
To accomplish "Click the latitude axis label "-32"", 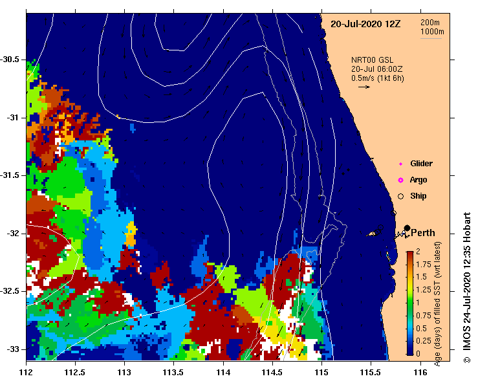I will pos(12,234).
